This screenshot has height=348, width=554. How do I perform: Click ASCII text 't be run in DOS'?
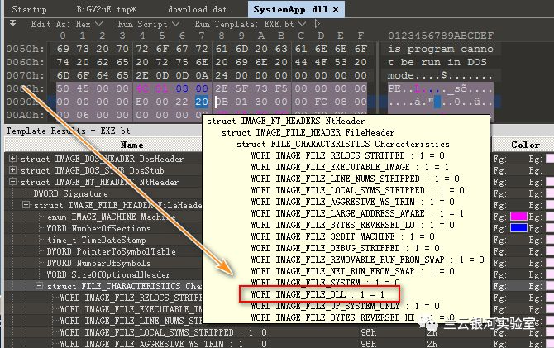tap(437, 62)
